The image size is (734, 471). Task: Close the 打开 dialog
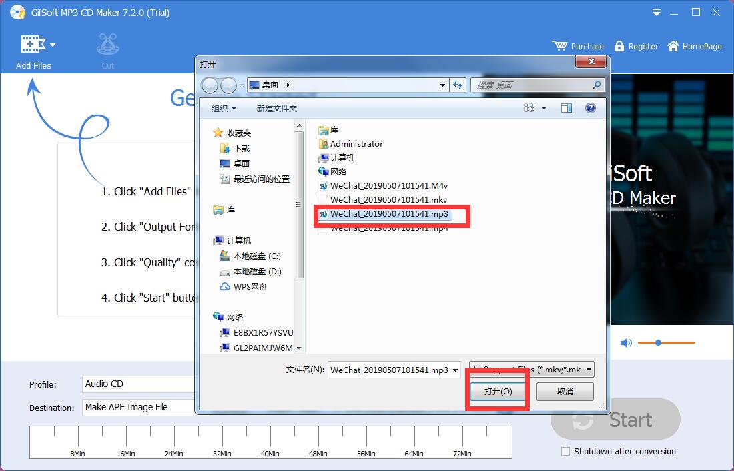tap(591, 61)
